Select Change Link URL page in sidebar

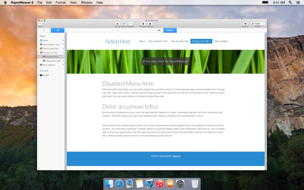coord(51,53)
